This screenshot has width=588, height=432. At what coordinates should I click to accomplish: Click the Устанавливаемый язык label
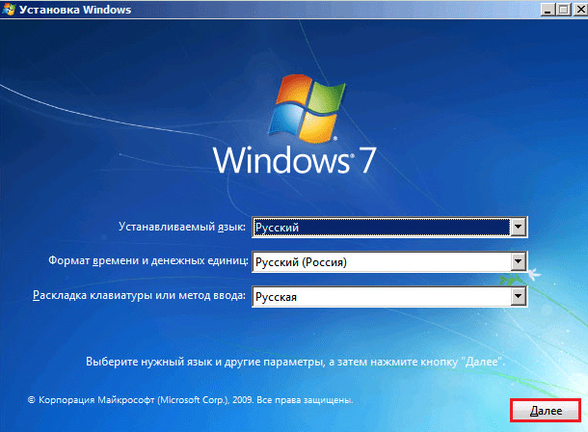click(182, 227)
